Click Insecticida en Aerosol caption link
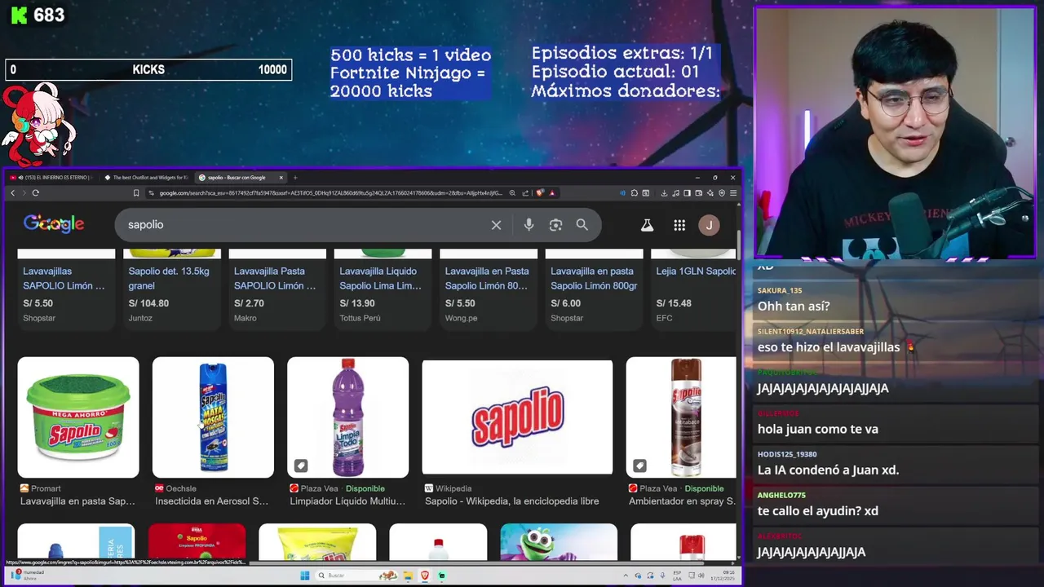 (x=211, y=501)
